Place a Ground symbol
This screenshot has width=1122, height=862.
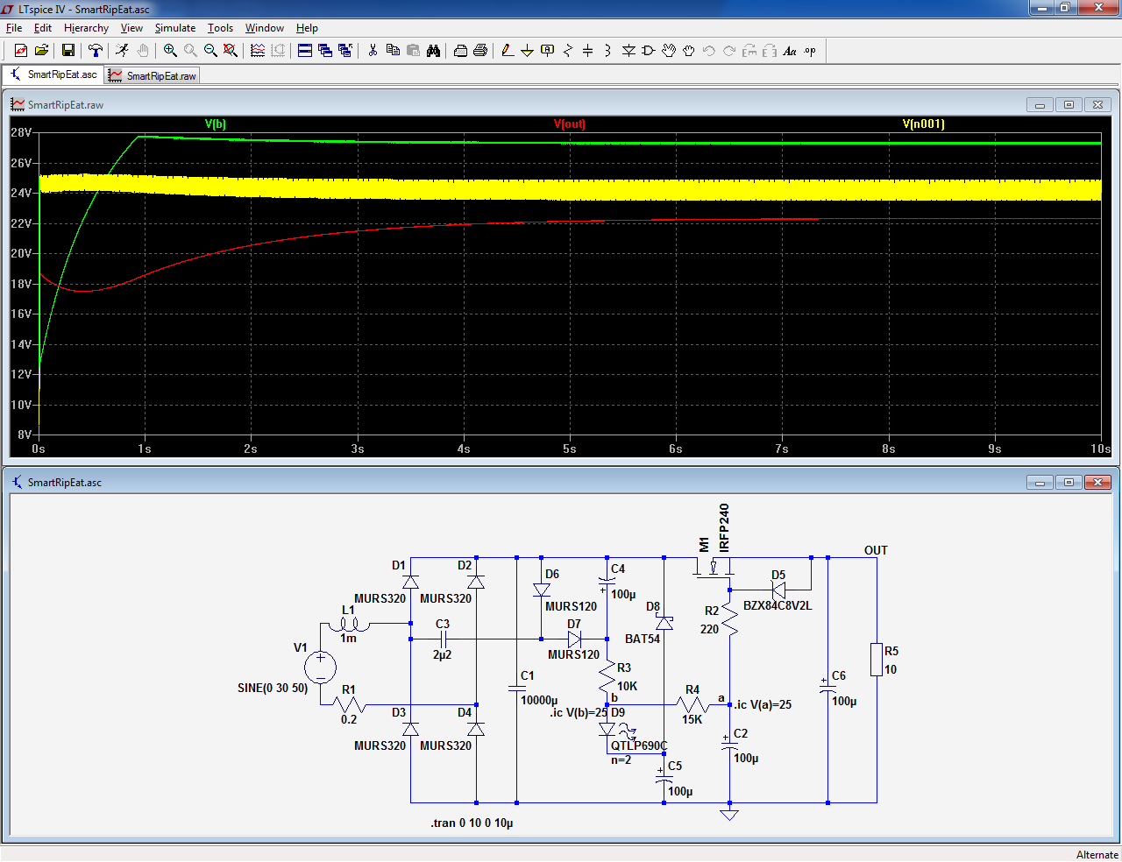tap(528, 51)
